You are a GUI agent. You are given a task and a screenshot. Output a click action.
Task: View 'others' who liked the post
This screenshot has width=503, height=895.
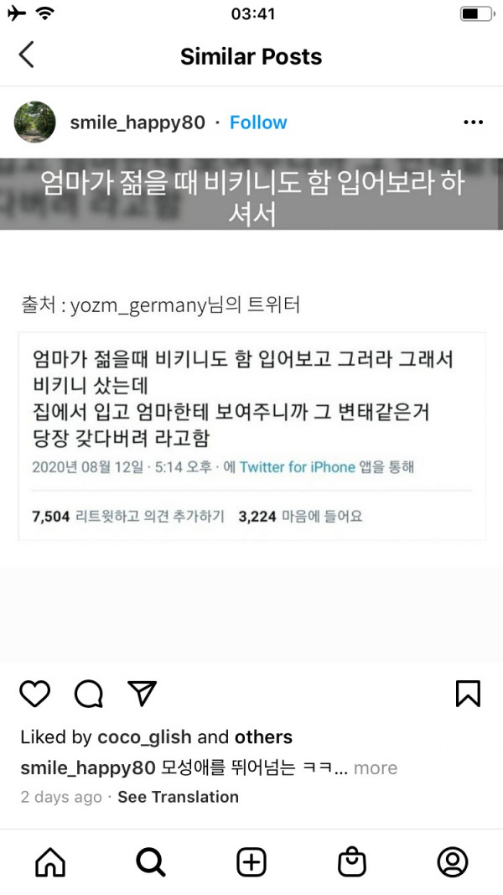click(x=263, y=737)
